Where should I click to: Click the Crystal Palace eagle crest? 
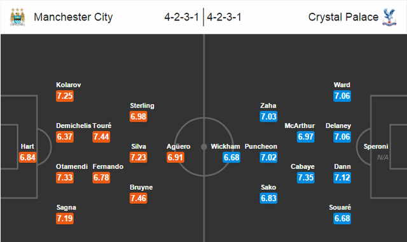[389, 17]
